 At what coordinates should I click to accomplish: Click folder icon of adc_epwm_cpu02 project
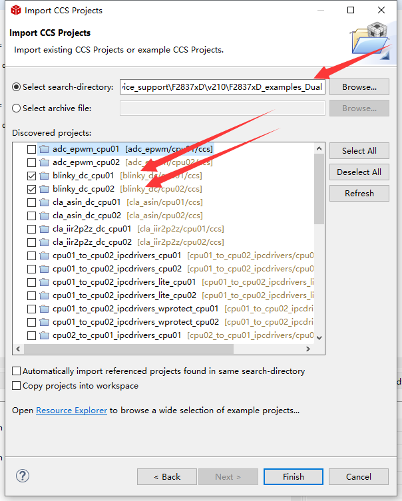(44, 162)
